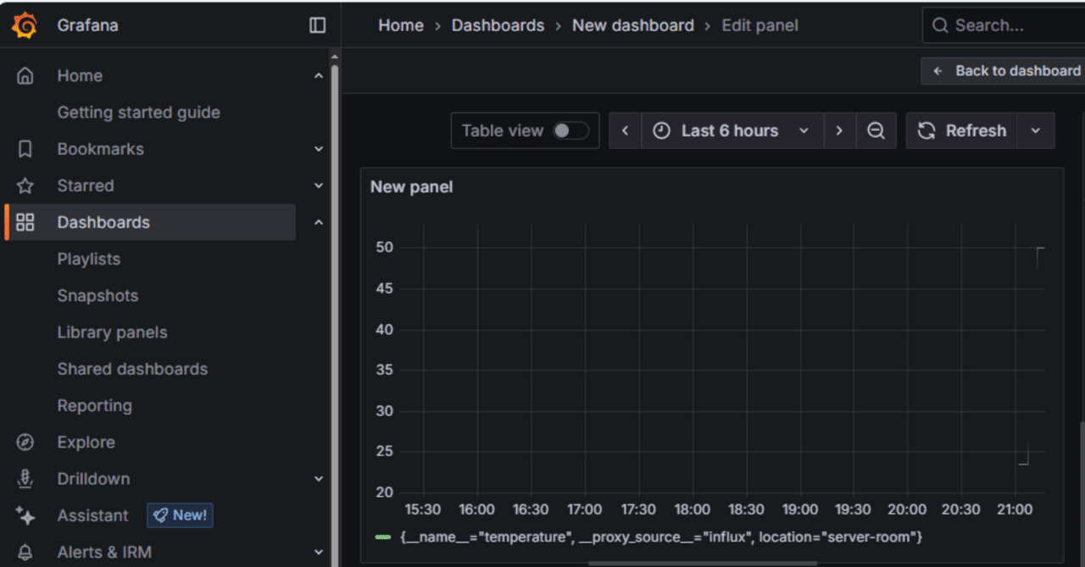Viewport: 1085px width, 567px height.
Task: Select the Explore compass icon
Action: [x=25, y=442]
